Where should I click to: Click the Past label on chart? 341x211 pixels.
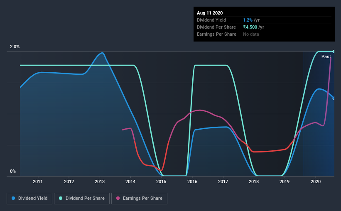pyautogui.click(x=326, y=56)
